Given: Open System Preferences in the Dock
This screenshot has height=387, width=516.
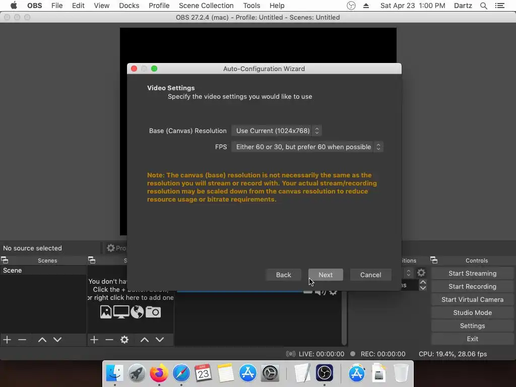Looking at the screenshot, I should click(270, 373).
